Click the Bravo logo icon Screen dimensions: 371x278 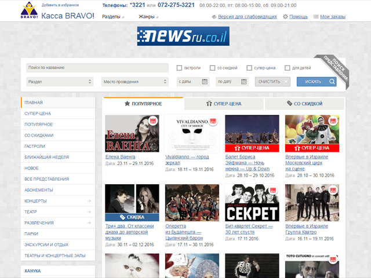click(29, 10)
